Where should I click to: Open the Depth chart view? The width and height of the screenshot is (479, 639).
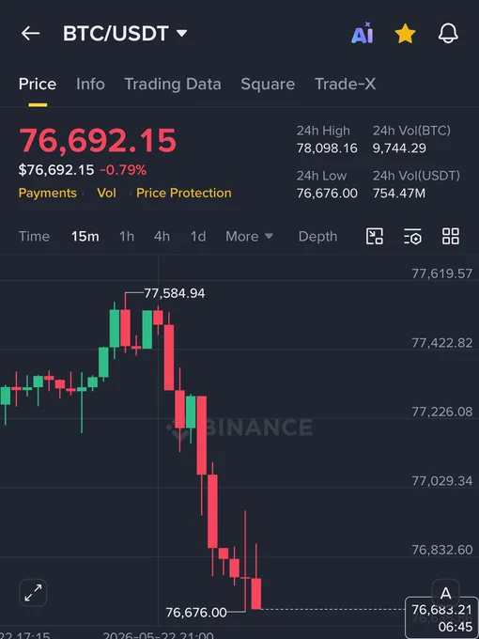click(317, 237)
